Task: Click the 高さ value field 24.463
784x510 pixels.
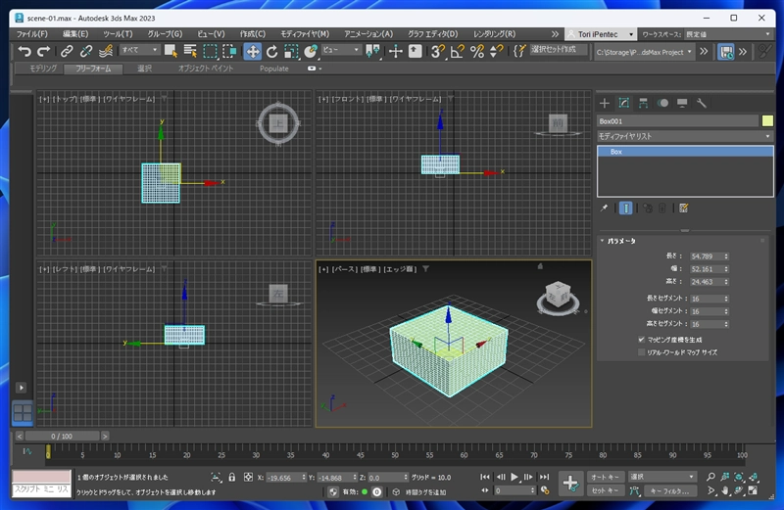Action: [x=706, y=282]
